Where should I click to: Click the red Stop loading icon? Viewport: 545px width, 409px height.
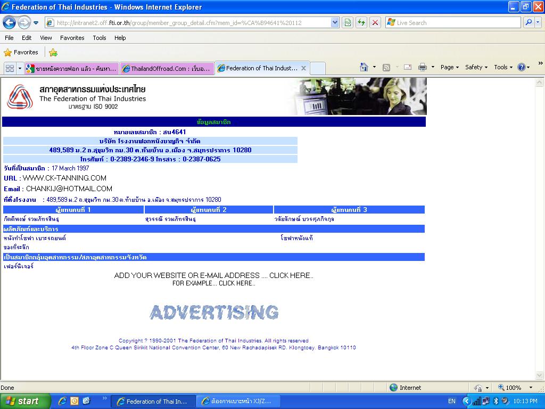tap(375, 22)
